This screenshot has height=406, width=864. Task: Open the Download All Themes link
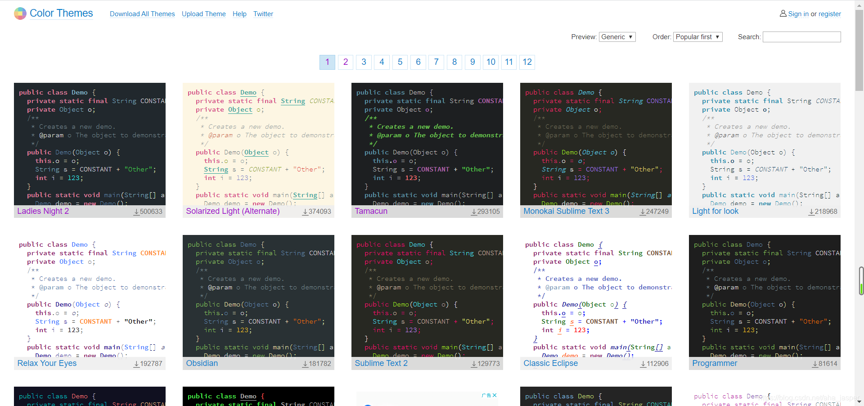tap(142, 14)
